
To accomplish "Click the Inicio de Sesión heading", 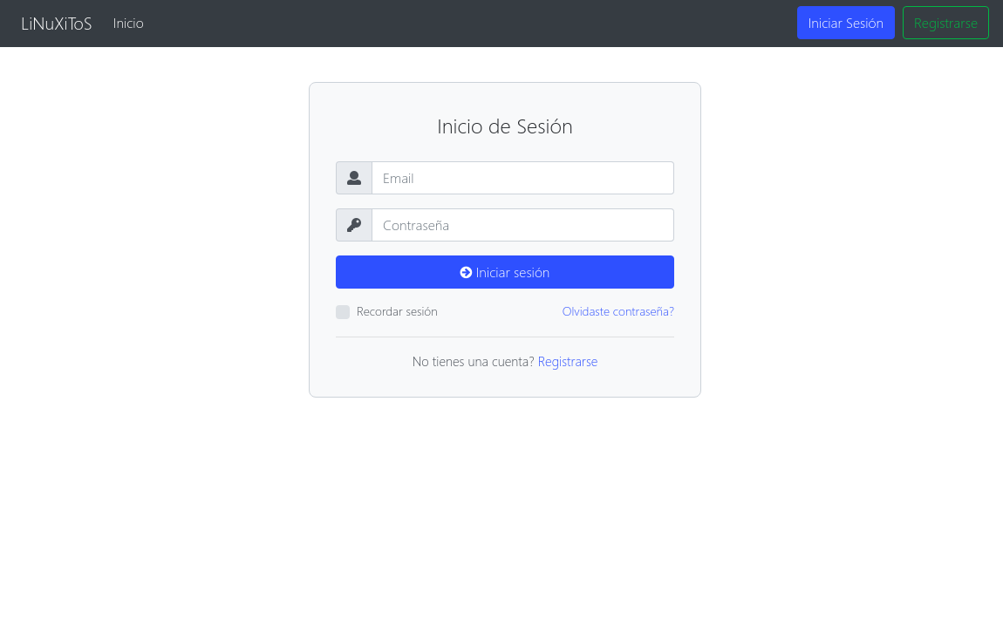I will pos(505,126).
